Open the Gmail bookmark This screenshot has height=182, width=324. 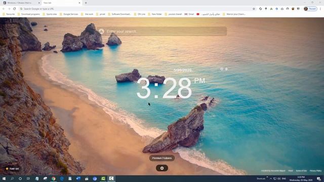(x=189, y=14)
